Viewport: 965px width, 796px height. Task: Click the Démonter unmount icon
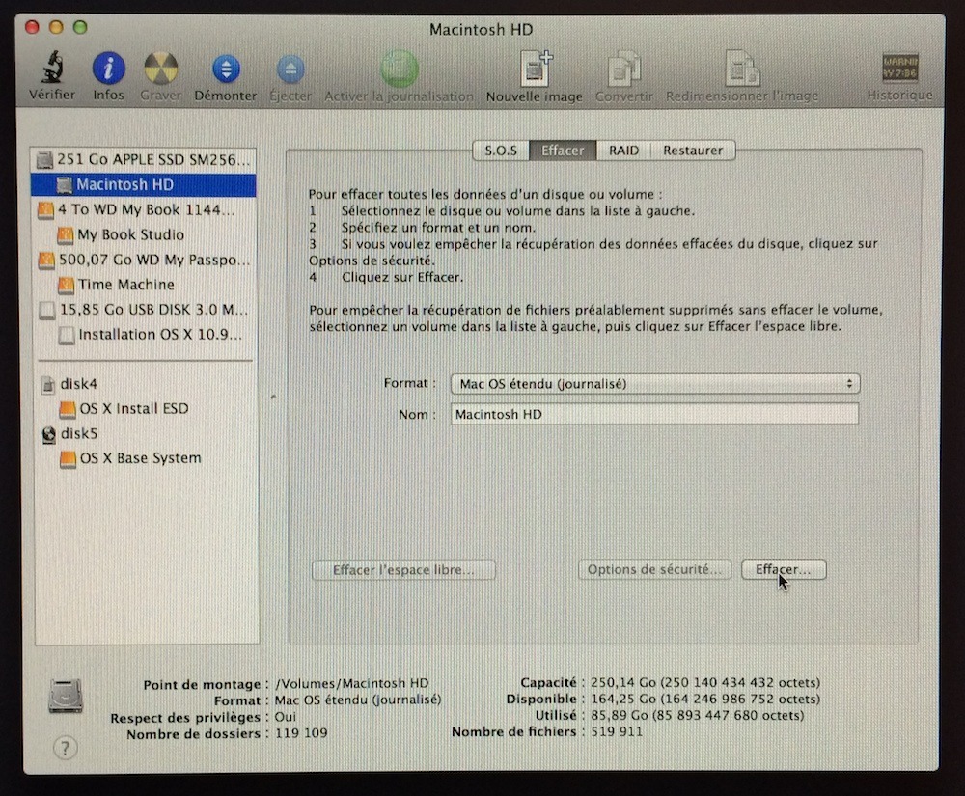[x=226, y=69]
